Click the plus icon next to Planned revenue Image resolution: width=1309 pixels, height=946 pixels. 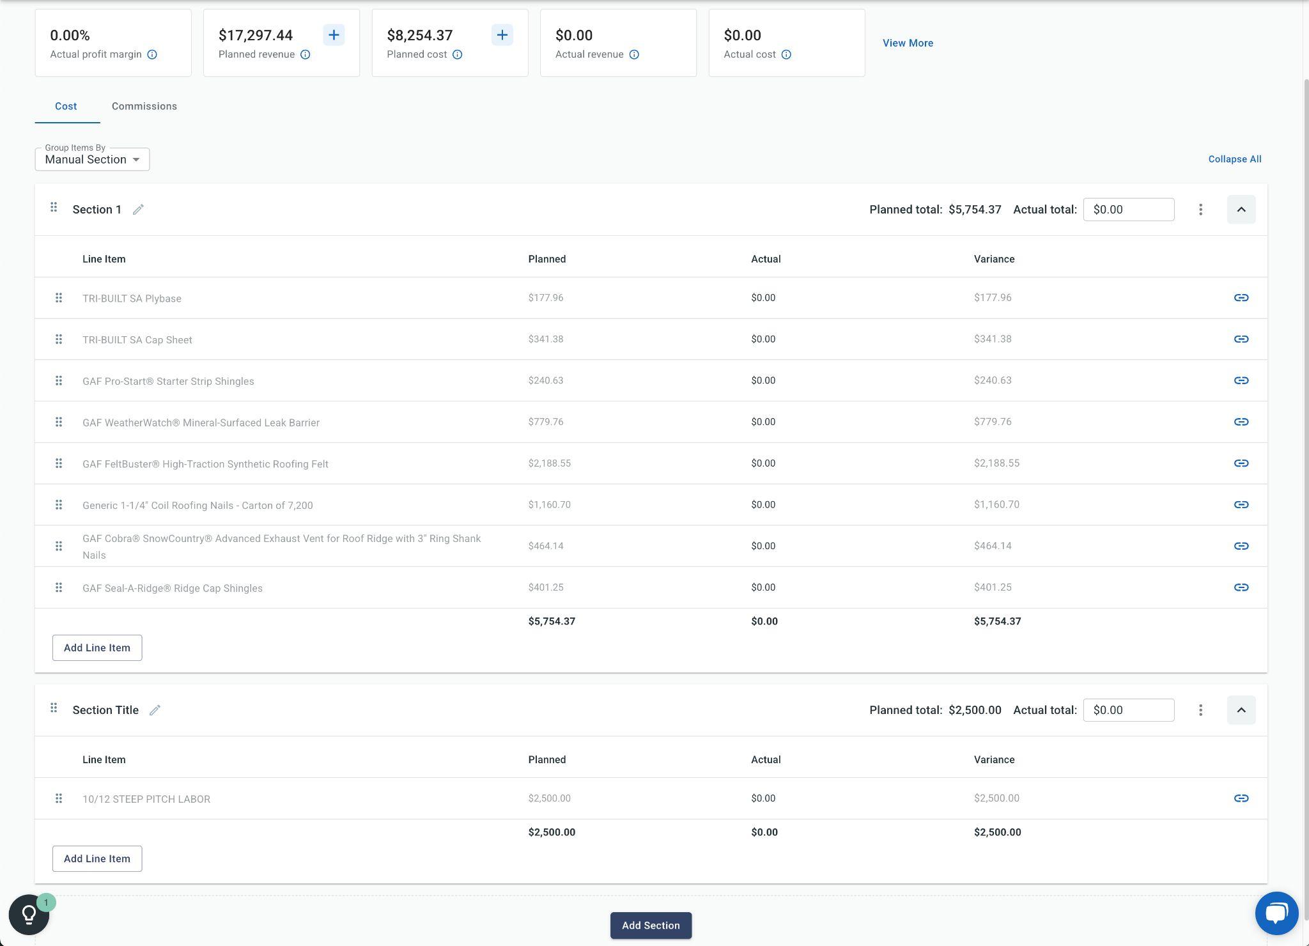(x=334, y=35)
